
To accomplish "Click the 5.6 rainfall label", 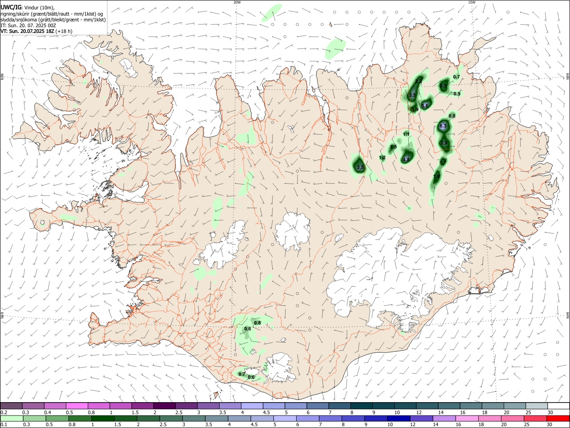I will point(425,106).
